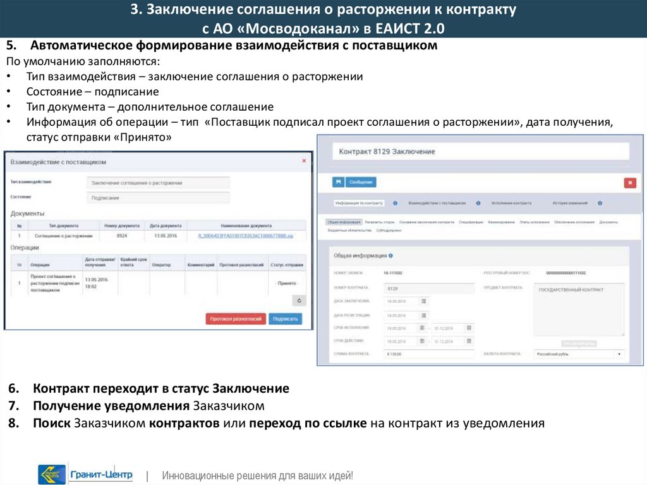This screenshot has width=647, height=485.
Task: Click record number value 16-111532
Action: pos(393,273)
